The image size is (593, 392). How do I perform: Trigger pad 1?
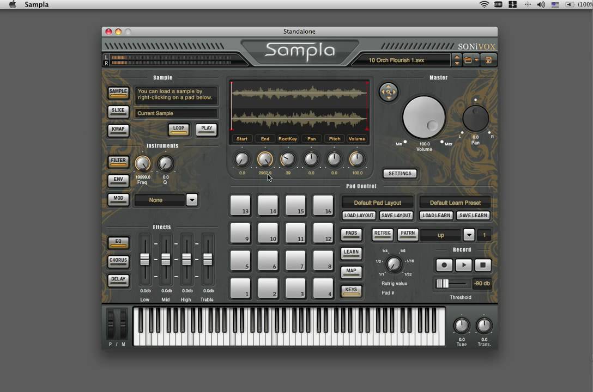pyautogui.click(x=240, y=288)
